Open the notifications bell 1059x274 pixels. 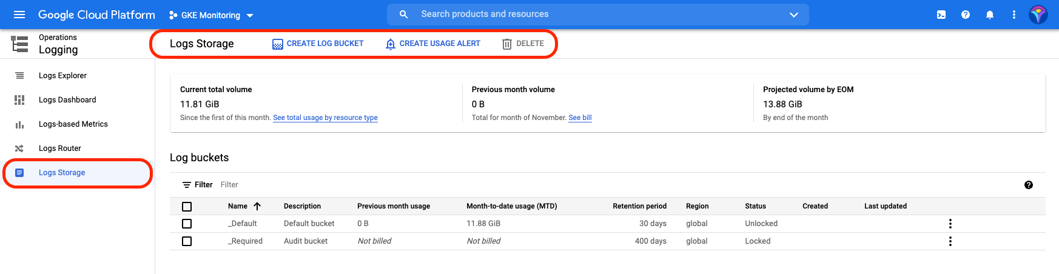pos(990,15)
